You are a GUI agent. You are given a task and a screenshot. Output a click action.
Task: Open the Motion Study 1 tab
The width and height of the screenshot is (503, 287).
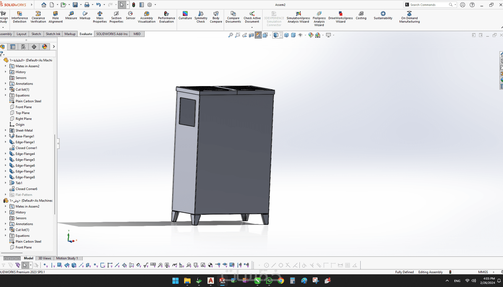[x=67, y=258]
